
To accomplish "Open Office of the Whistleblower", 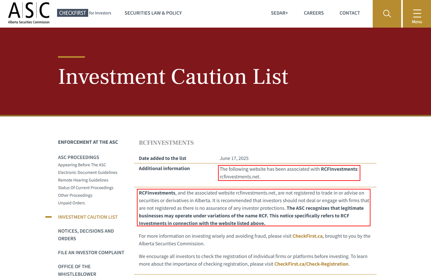I will [x=77, y=270].
